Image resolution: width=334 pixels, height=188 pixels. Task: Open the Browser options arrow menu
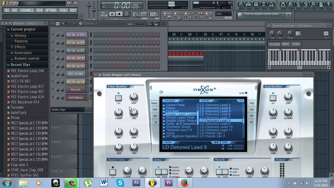click(x=2, y=23)
